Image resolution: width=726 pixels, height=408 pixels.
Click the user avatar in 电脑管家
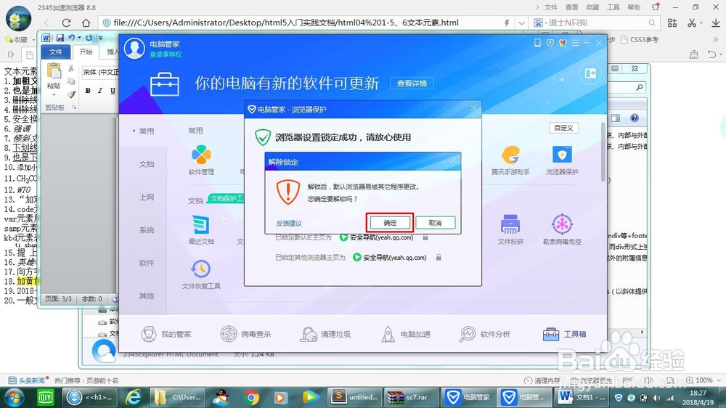134,49
